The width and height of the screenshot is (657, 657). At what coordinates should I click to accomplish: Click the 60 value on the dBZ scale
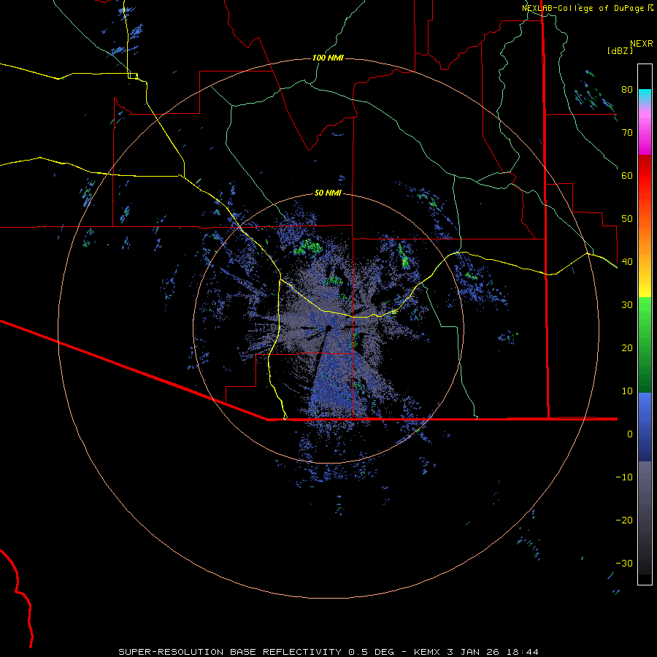(x=627, y=175)
